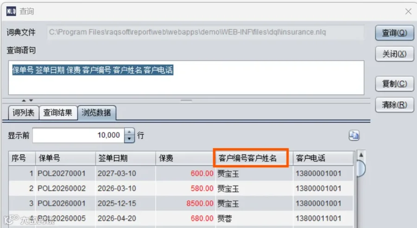Switch to the 词列表 tab
The width and height of the screenshot is (417, 228).
(24, 113)
